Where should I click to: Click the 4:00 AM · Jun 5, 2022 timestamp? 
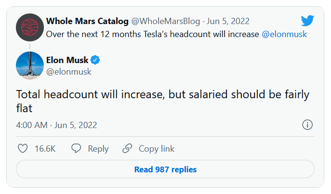click(56, 125)
